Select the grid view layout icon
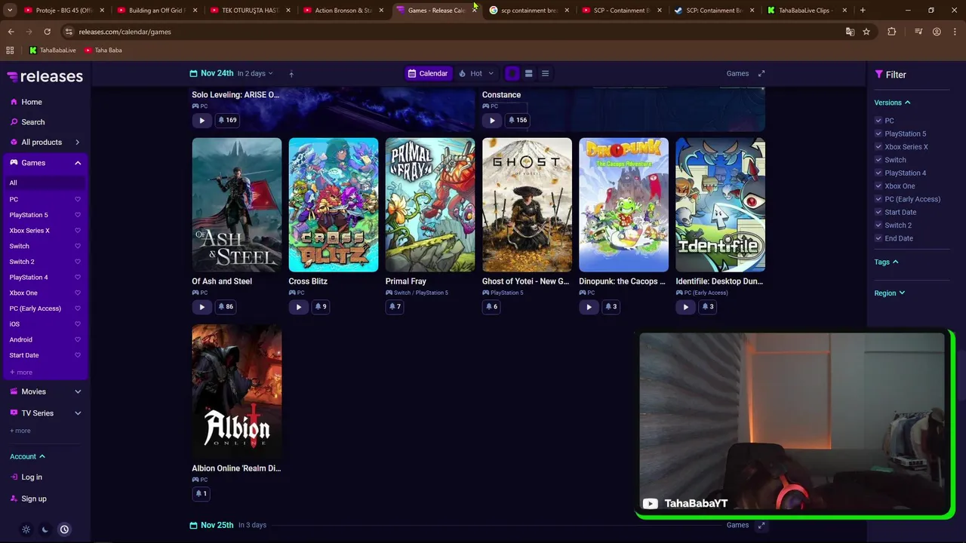The image size is (966, 543). pyautogui.click(x=512, y=73)
